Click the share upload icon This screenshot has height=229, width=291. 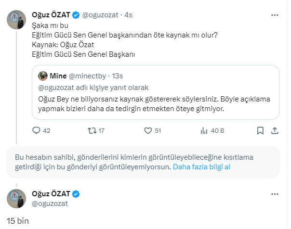pos(275,130)
